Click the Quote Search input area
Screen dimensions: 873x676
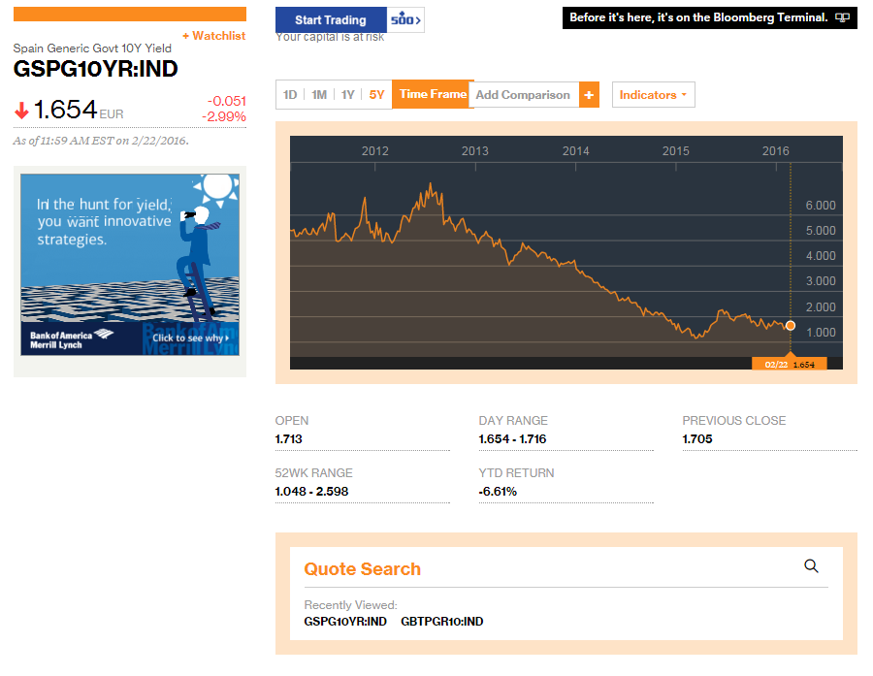click(x=566, y=568)
